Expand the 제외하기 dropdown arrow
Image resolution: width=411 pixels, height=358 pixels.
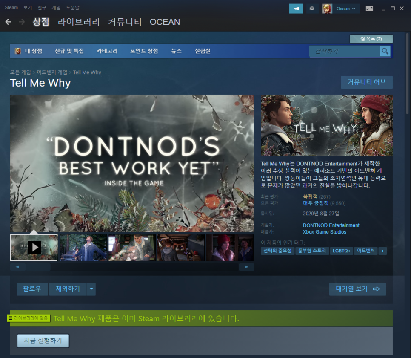tap(91, 289)
